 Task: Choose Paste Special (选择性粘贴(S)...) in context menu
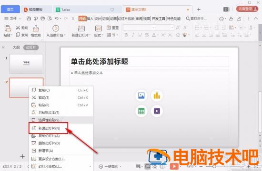pos(61,120)
